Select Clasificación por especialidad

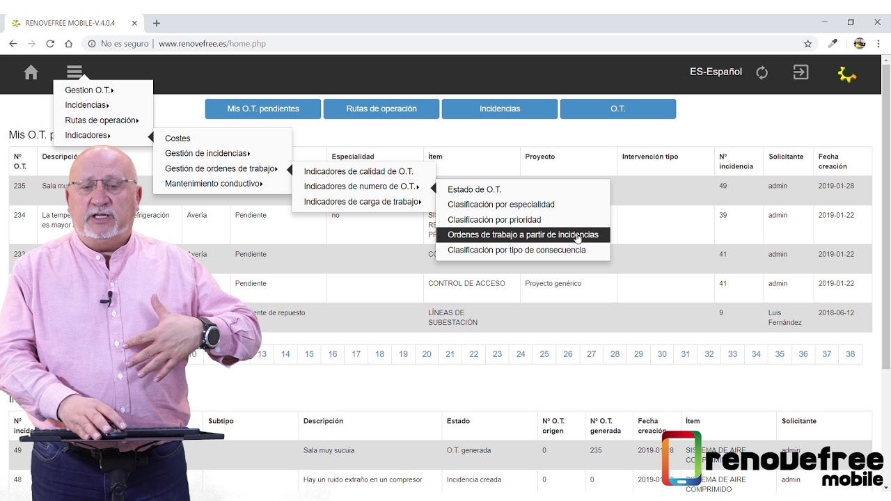pos(501,205)
